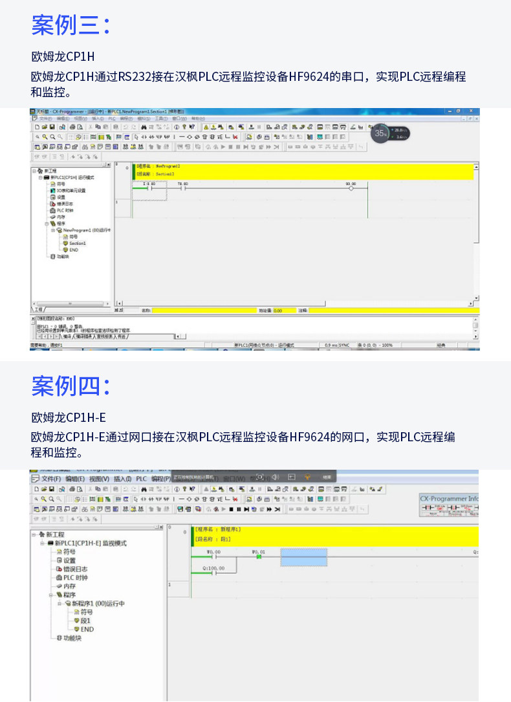This screenshot has width=511, height=702.
Task: Click question-mark Help icon in CP1H-E toolbar
Action: tap(184, 489)
